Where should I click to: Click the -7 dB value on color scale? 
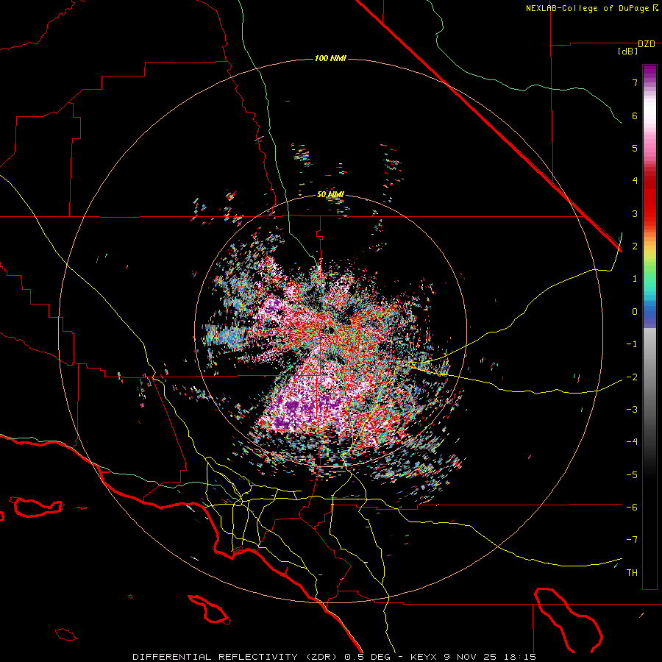[632, 540]
